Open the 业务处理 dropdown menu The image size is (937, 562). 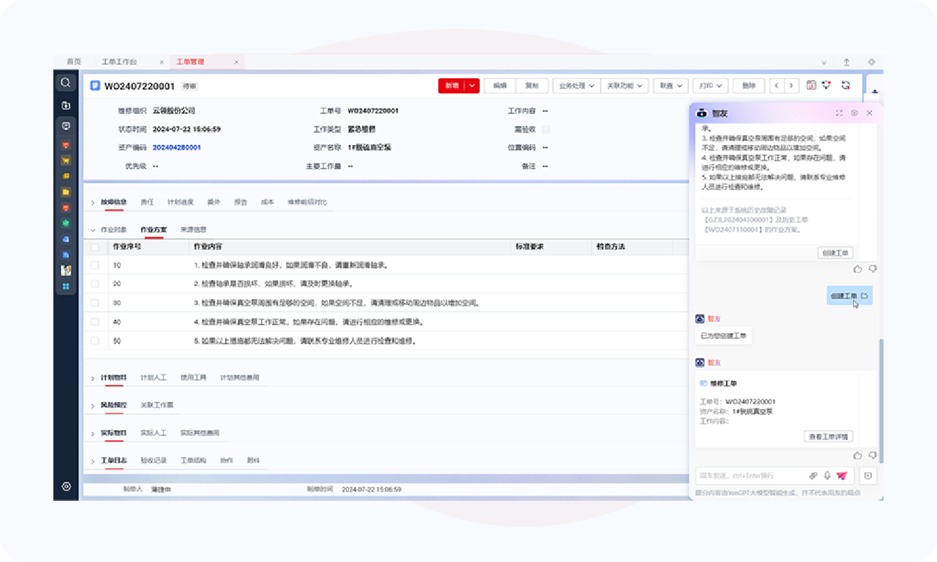[577, 86]
